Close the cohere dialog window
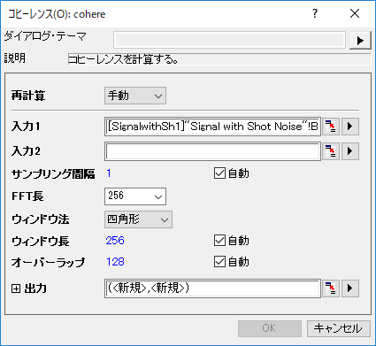376x346 pixels. [x=355, y=13]
